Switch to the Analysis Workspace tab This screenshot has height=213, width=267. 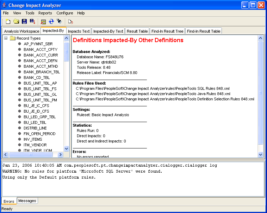tap(21, 31)
